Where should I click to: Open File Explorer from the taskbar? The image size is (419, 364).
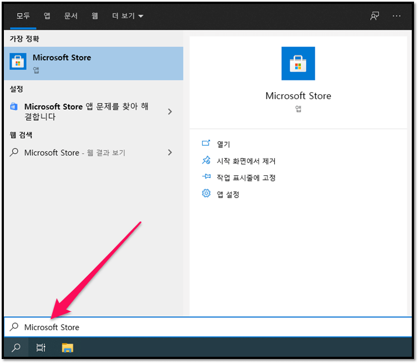[x=67, y=348]
